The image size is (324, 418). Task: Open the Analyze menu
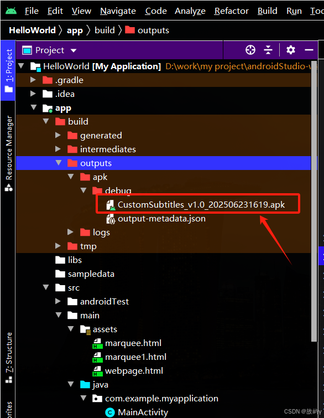click(x=190, y=11)
